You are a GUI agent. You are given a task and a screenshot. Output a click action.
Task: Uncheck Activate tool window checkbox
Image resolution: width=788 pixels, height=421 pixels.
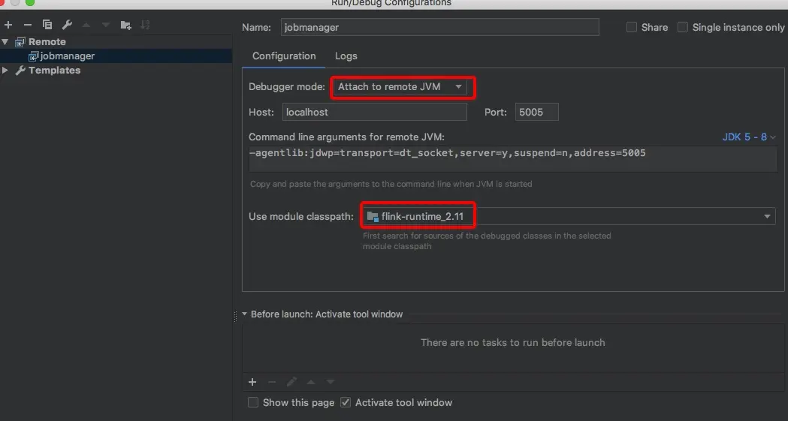pos(346,402)
